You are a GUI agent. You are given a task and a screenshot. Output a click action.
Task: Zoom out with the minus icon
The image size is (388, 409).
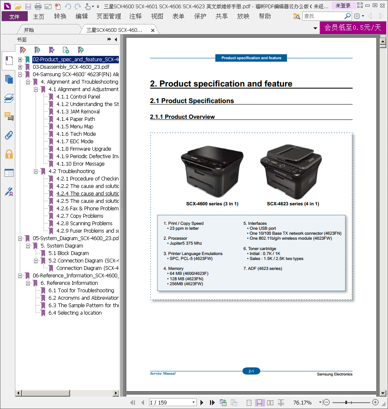(x=327, y=402)
